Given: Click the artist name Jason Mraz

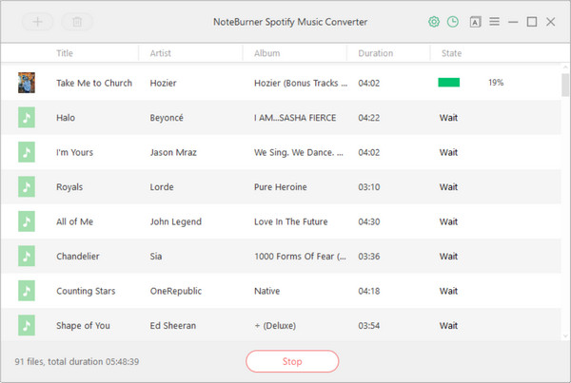Looking at the screenshot, I should coord(173,152).
